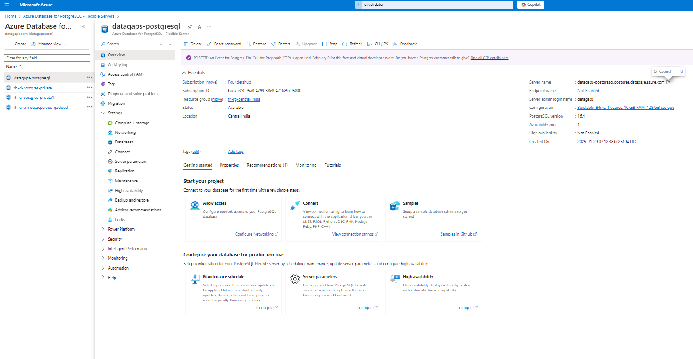Open Diagnose and solve problems
The width and height of the screenshot is (693, 359).
[x=133, y=94]
